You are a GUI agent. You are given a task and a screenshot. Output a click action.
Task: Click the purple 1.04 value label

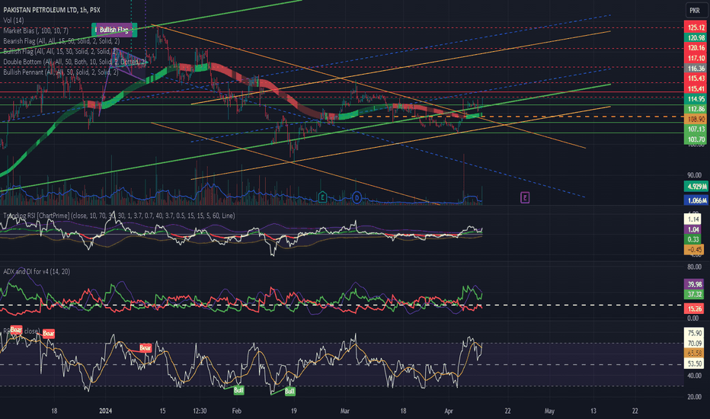click(x=693, y=229)
